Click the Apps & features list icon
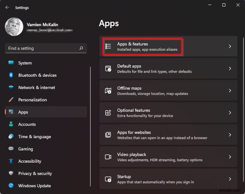Image resolution: width=245 pixels, height=194 pixels. (108, 46)
